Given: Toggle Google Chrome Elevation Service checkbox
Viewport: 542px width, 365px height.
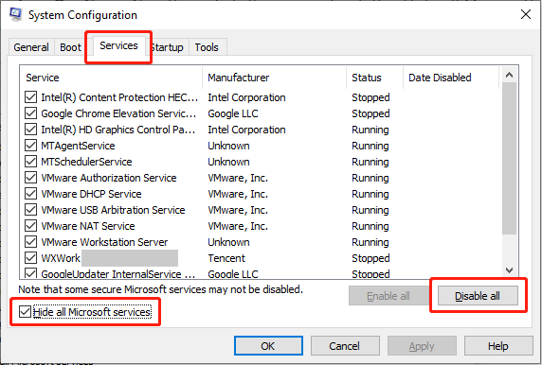Looking at the screenshot, I should click(x=30, y=113).
